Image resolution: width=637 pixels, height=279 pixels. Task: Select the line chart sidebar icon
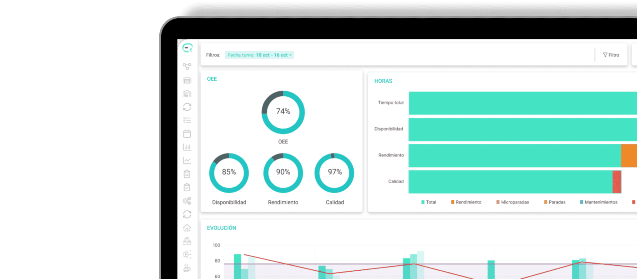point(187,160)
